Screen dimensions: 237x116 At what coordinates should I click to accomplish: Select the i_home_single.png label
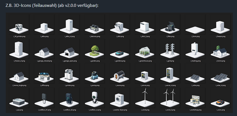(x=19, y=85)
